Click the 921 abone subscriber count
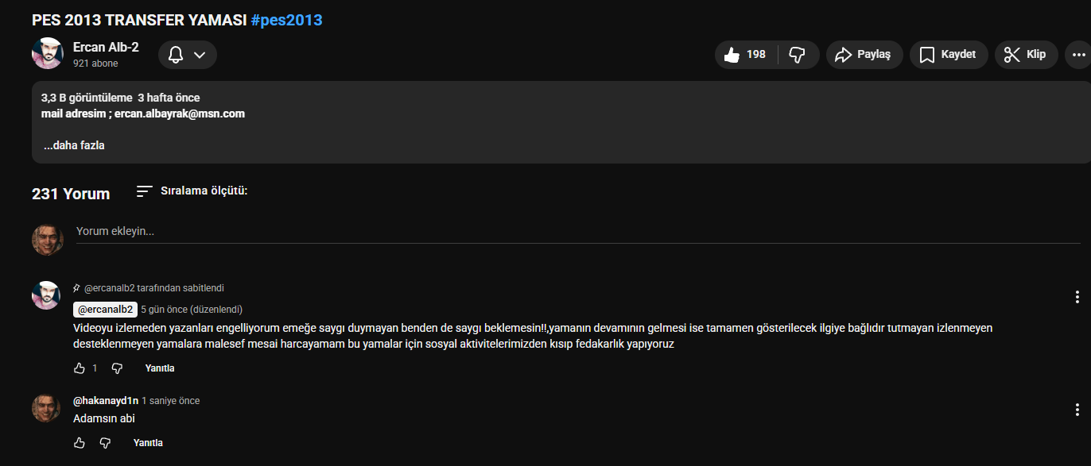Viewport: 1091px width, 466px height. (x=95, y=64)
